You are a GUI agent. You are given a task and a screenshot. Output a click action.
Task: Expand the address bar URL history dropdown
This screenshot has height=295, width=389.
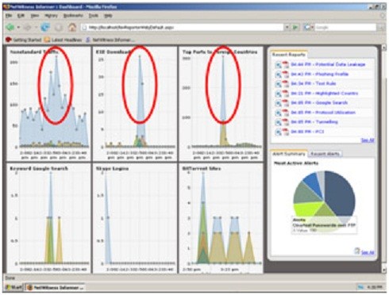[x=287, y=27]
